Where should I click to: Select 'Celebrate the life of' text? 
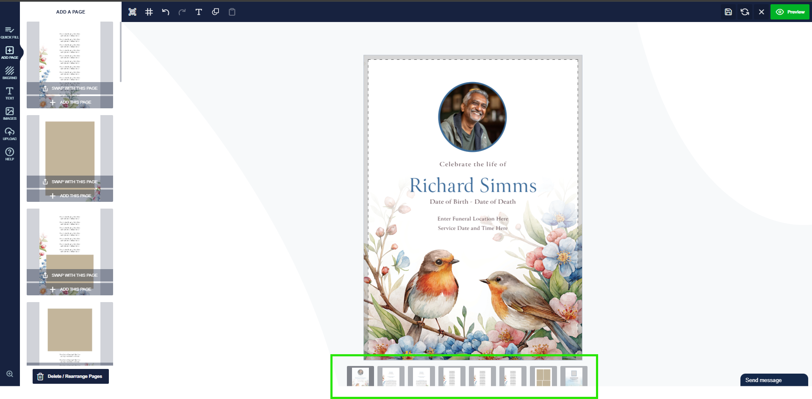(473, 164)
